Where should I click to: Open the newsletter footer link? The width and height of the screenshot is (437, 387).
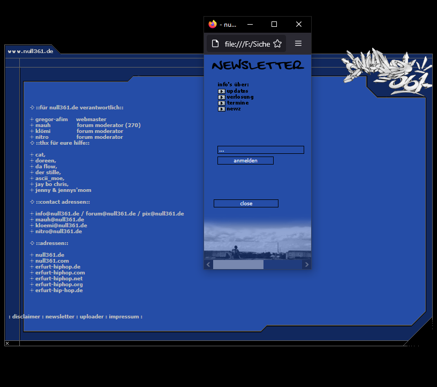click(59, 317)
